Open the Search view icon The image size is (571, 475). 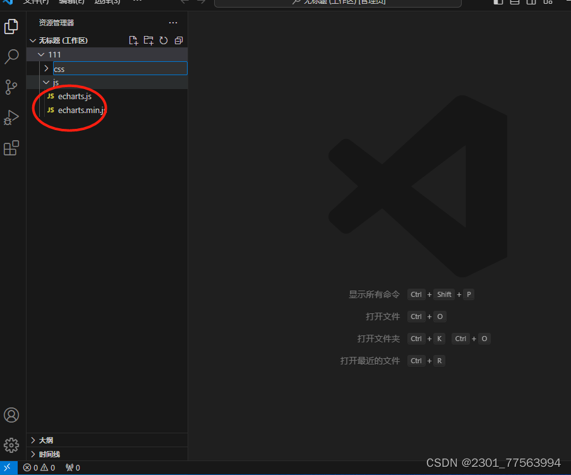pos(11,57)
